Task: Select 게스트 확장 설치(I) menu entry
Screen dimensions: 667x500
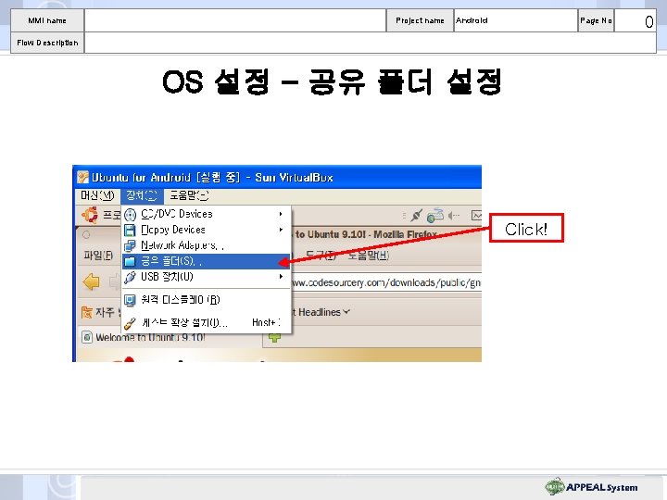Action: tap(207, 323)
